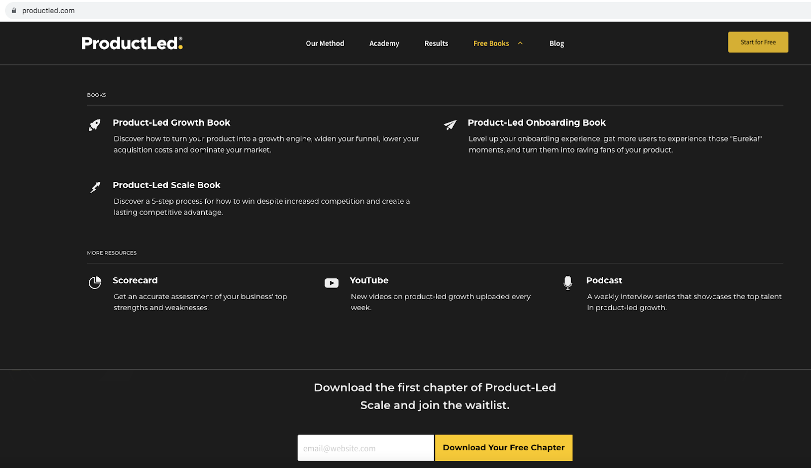Click the Start for Free button
The width and height of the screenshot is (811, 468).
[757, 42]
